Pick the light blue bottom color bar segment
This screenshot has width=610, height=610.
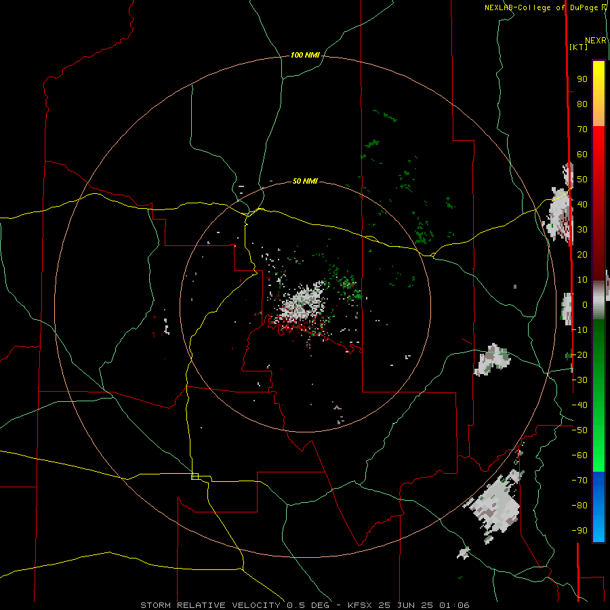pos(598,531)
